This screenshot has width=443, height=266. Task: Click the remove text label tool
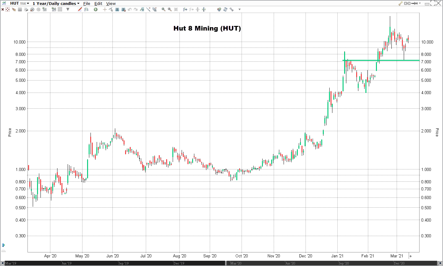(x=124, y=10)
